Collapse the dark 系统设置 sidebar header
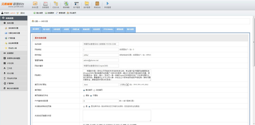This screenshot has height=125, width=255. pos(14,18)
